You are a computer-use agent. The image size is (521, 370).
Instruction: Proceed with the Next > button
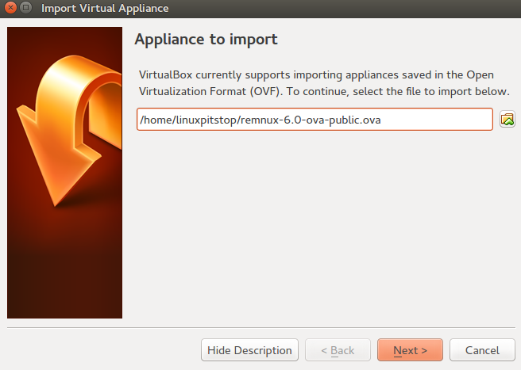click(x=410, y=350)
